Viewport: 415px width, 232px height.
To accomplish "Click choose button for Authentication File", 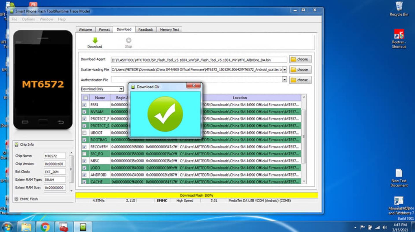I will click(300, 80).
